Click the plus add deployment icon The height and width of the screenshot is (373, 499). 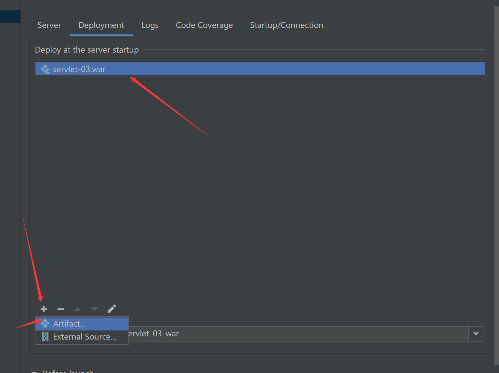click(x=44, y=309)
